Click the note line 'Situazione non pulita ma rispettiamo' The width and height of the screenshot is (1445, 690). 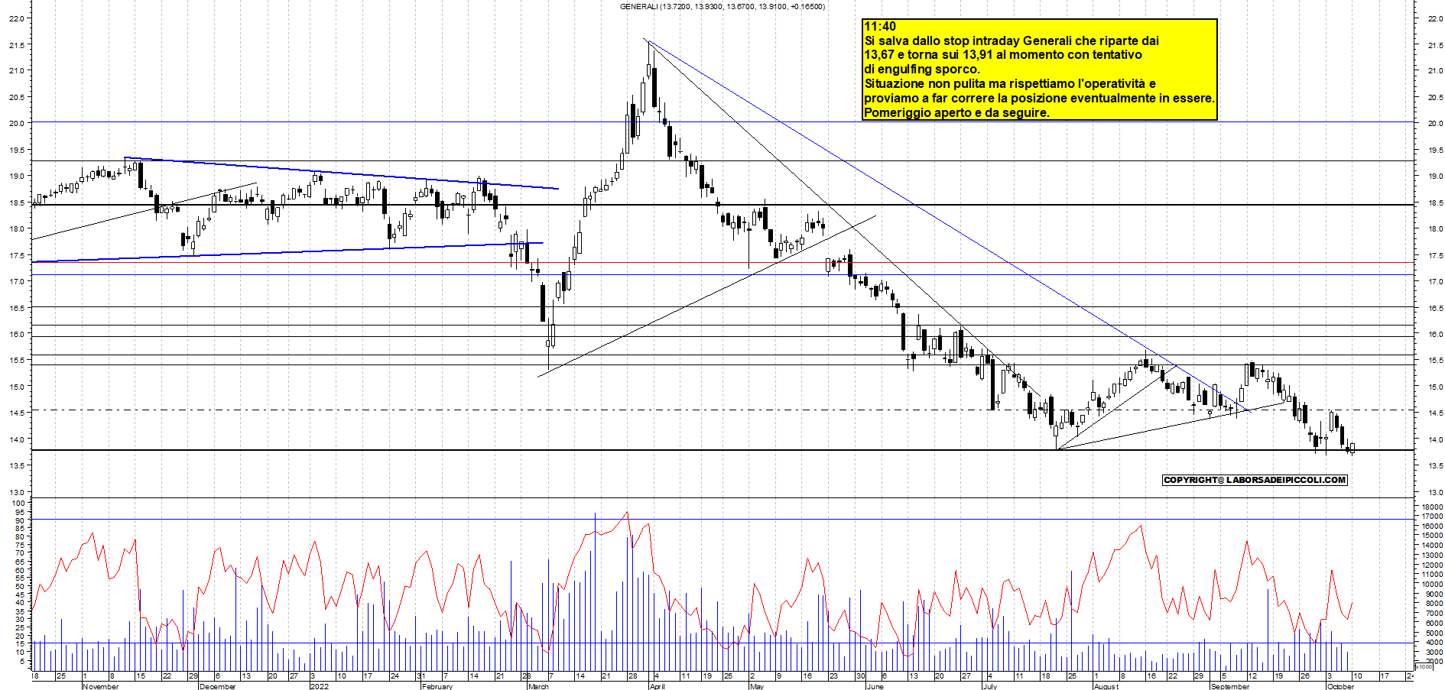[x=1010, y=84]
